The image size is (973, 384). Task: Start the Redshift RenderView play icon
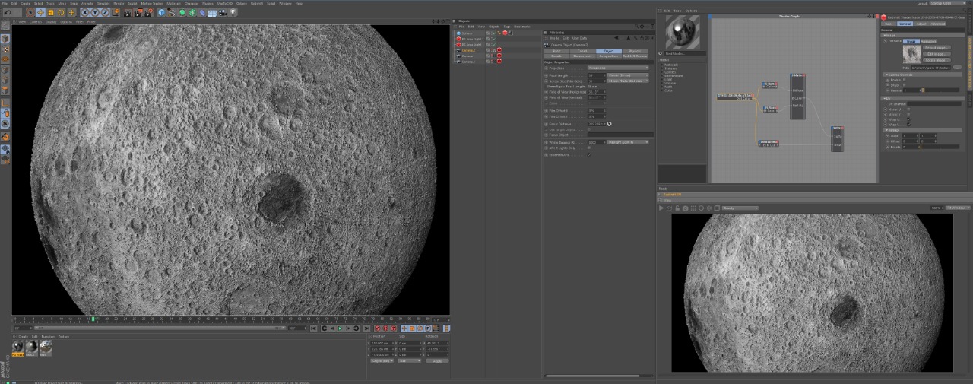pyautogui.click(x=661, y=208)
